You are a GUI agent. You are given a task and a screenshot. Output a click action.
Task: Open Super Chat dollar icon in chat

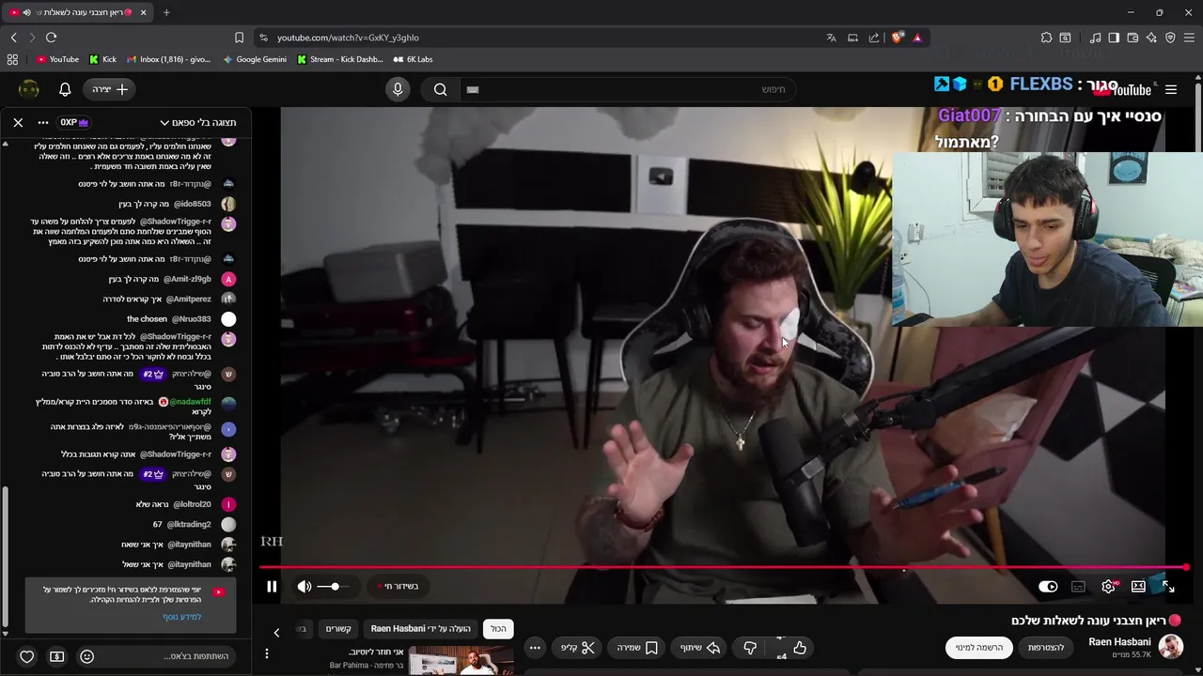pos(56,657)
